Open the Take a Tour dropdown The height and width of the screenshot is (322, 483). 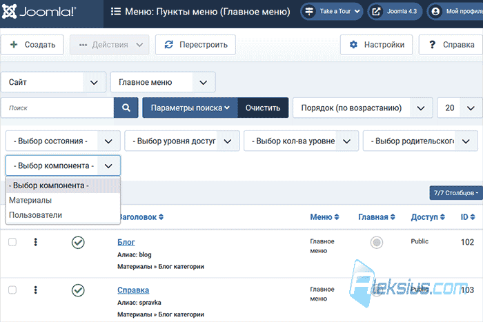pos(332,12)
